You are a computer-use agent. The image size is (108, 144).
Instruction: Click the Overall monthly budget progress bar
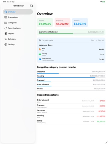(x=71, y=34)
